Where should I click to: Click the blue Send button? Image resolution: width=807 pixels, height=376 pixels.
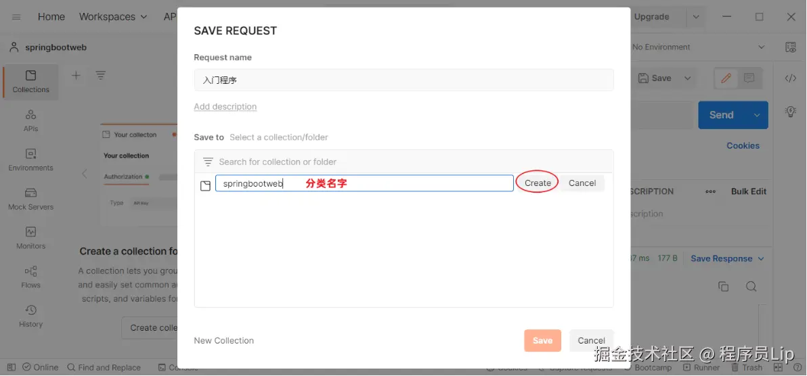point(722,115)
